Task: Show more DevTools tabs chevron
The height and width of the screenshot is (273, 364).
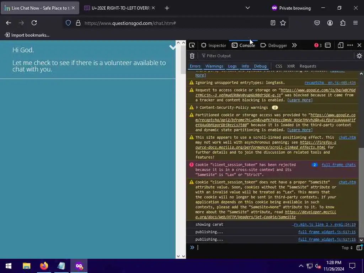Action: tap(294, 45)
